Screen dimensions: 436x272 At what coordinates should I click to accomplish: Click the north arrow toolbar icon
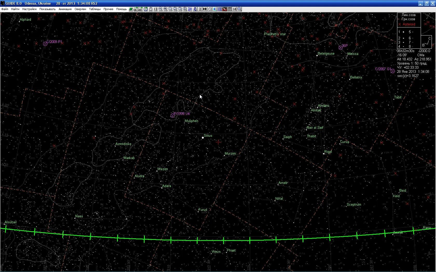195,9
